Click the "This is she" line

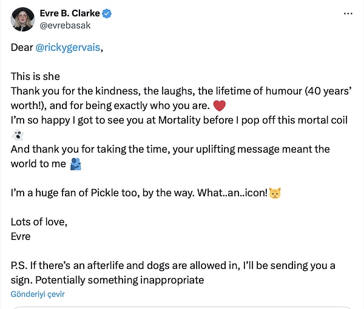35,76
